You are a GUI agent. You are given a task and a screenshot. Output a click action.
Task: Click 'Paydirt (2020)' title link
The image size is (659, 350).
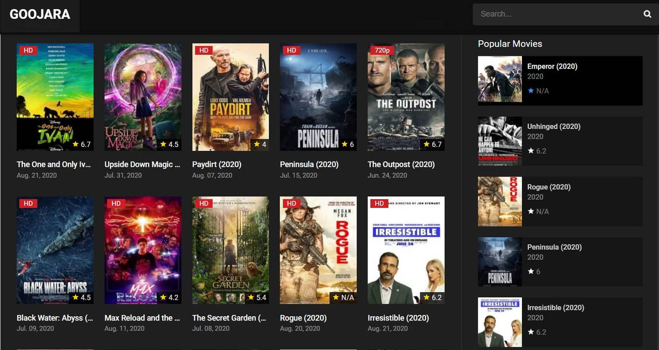tap(217, 164)
